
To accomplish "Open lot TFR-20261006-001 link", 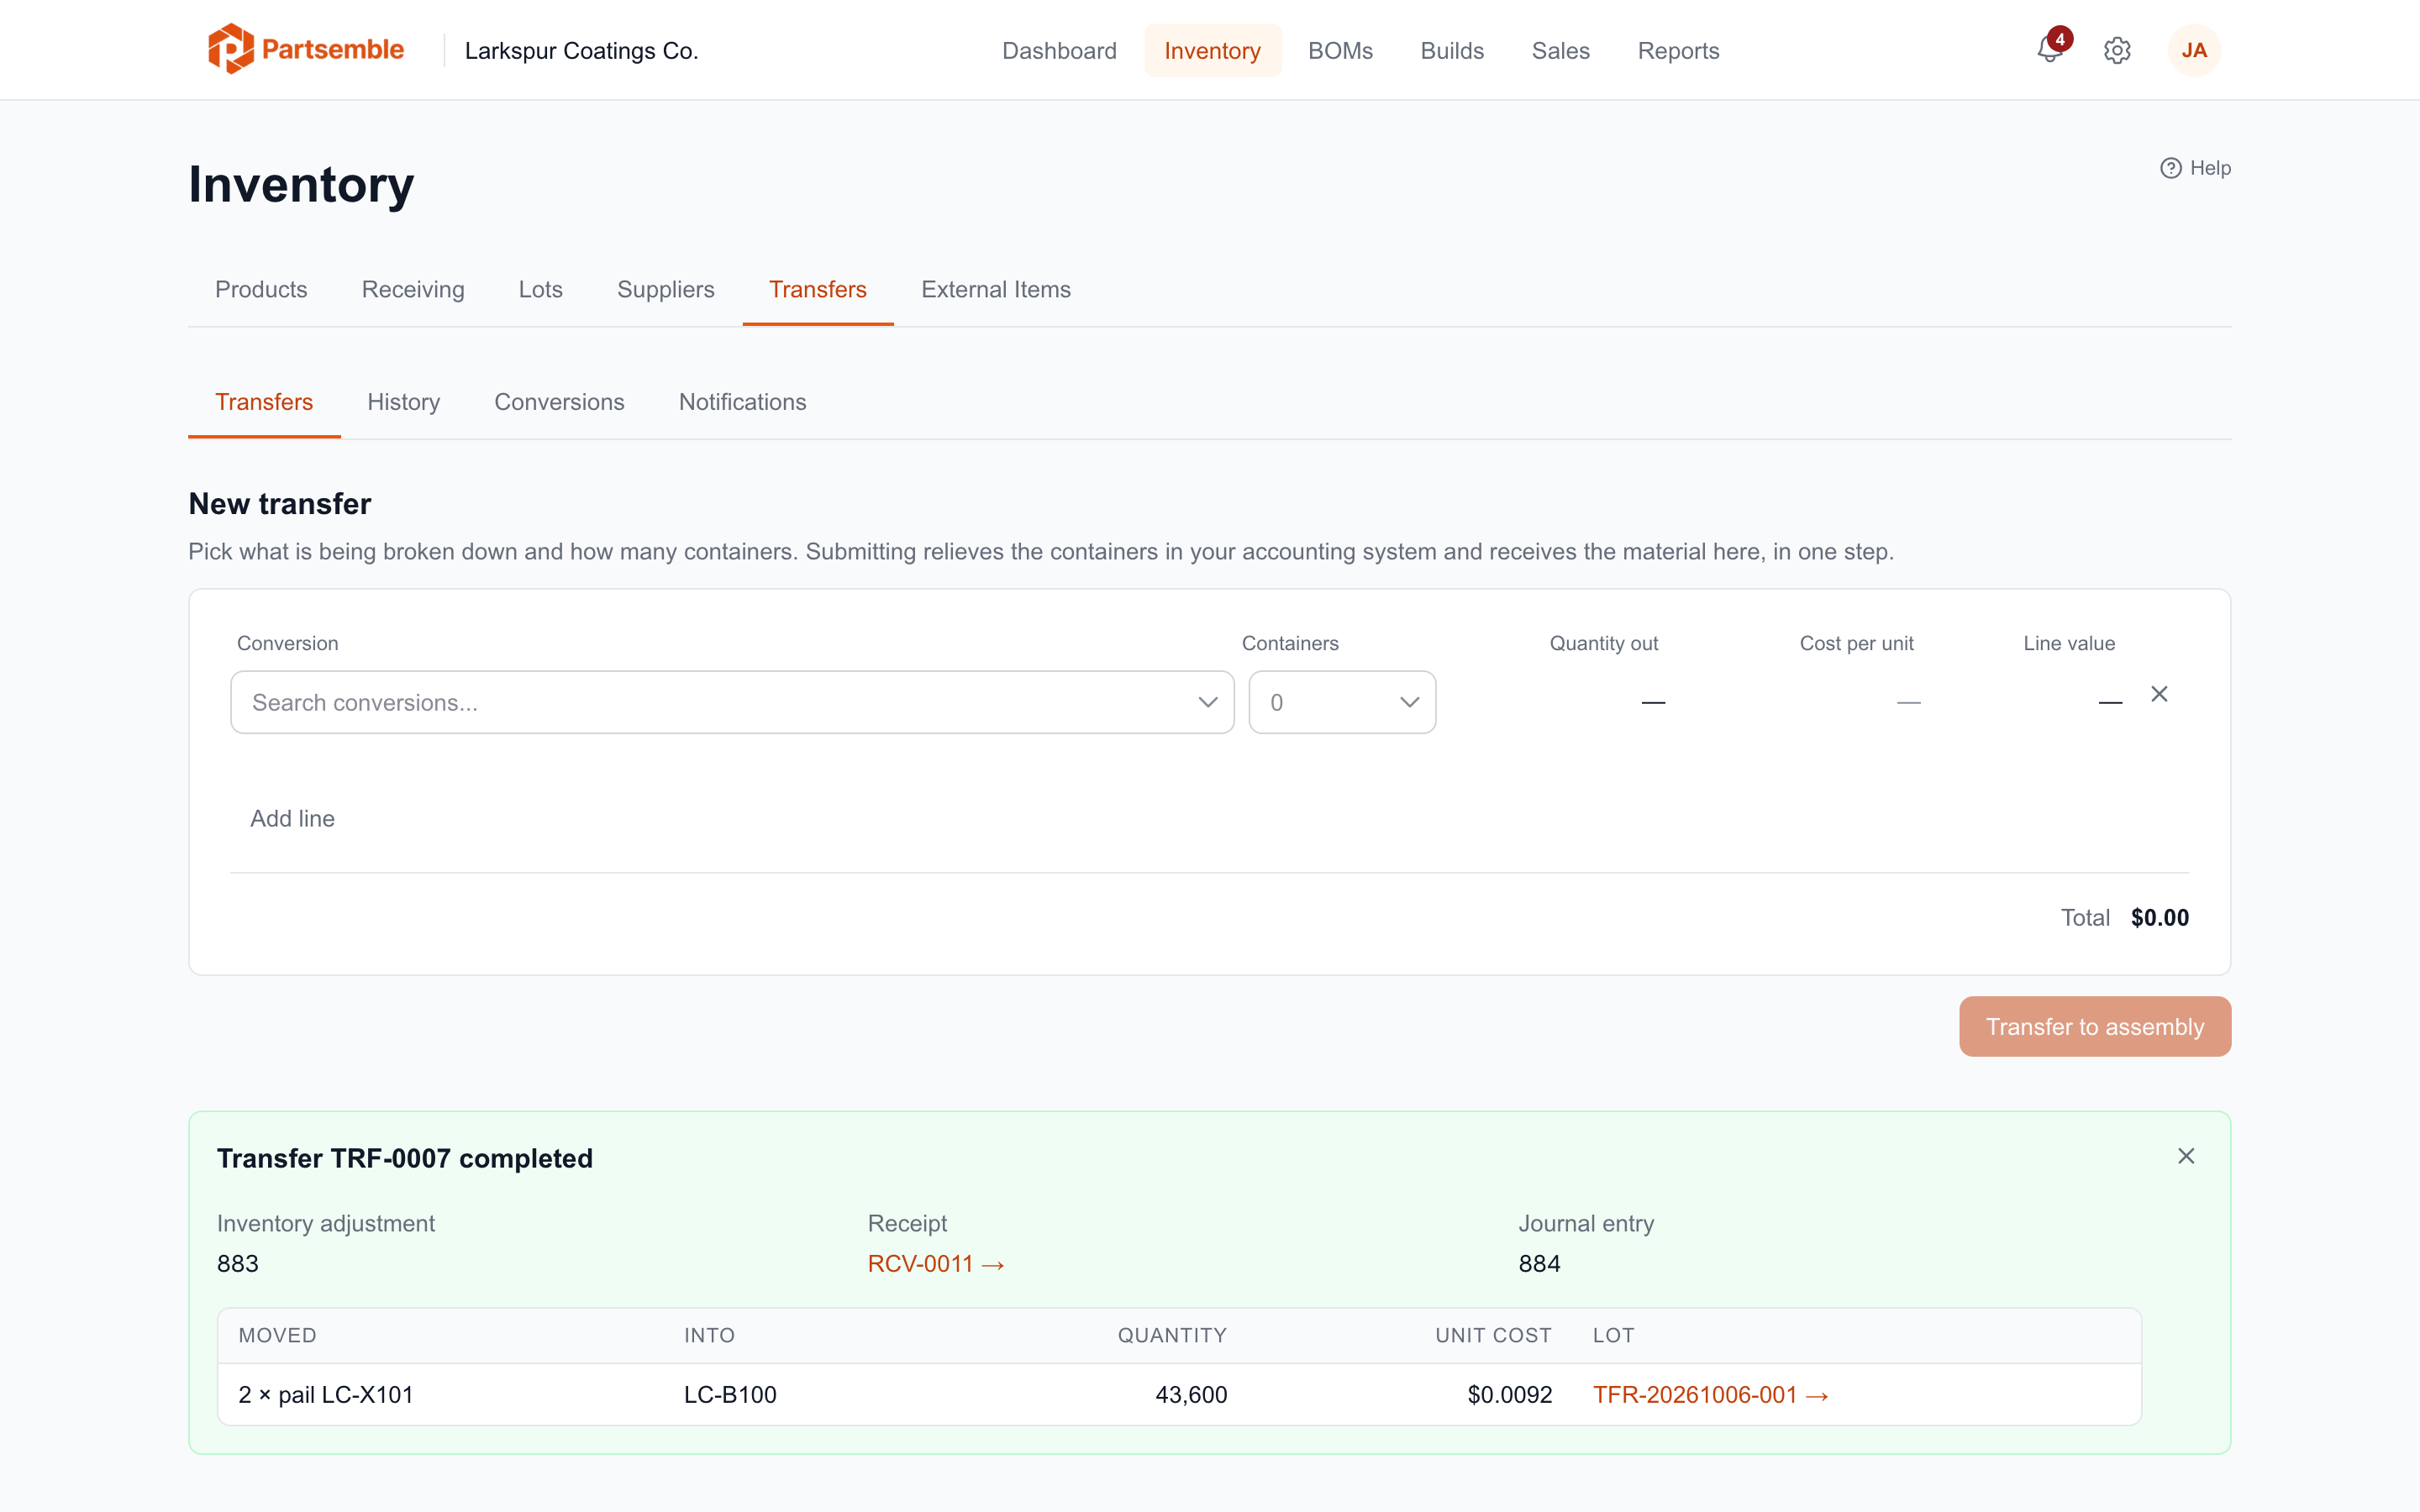I will tap(1710, 1394).
